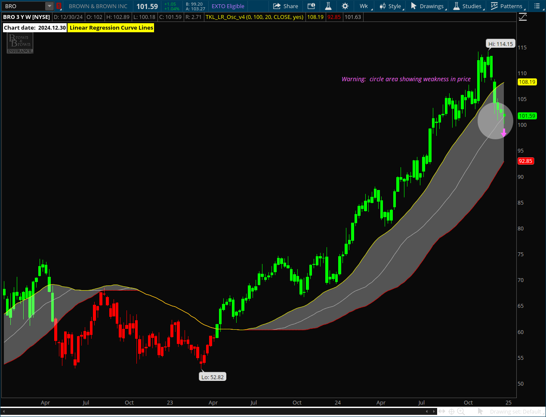546x417 pixels.
Task: Click the L: 100.18 low readout
Action: point(144,17)
